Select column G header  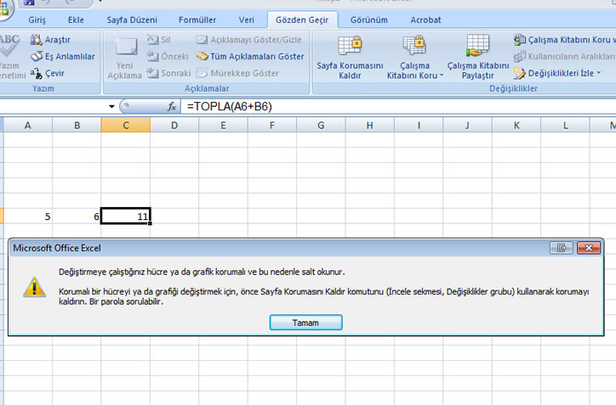tap(321, 126)
